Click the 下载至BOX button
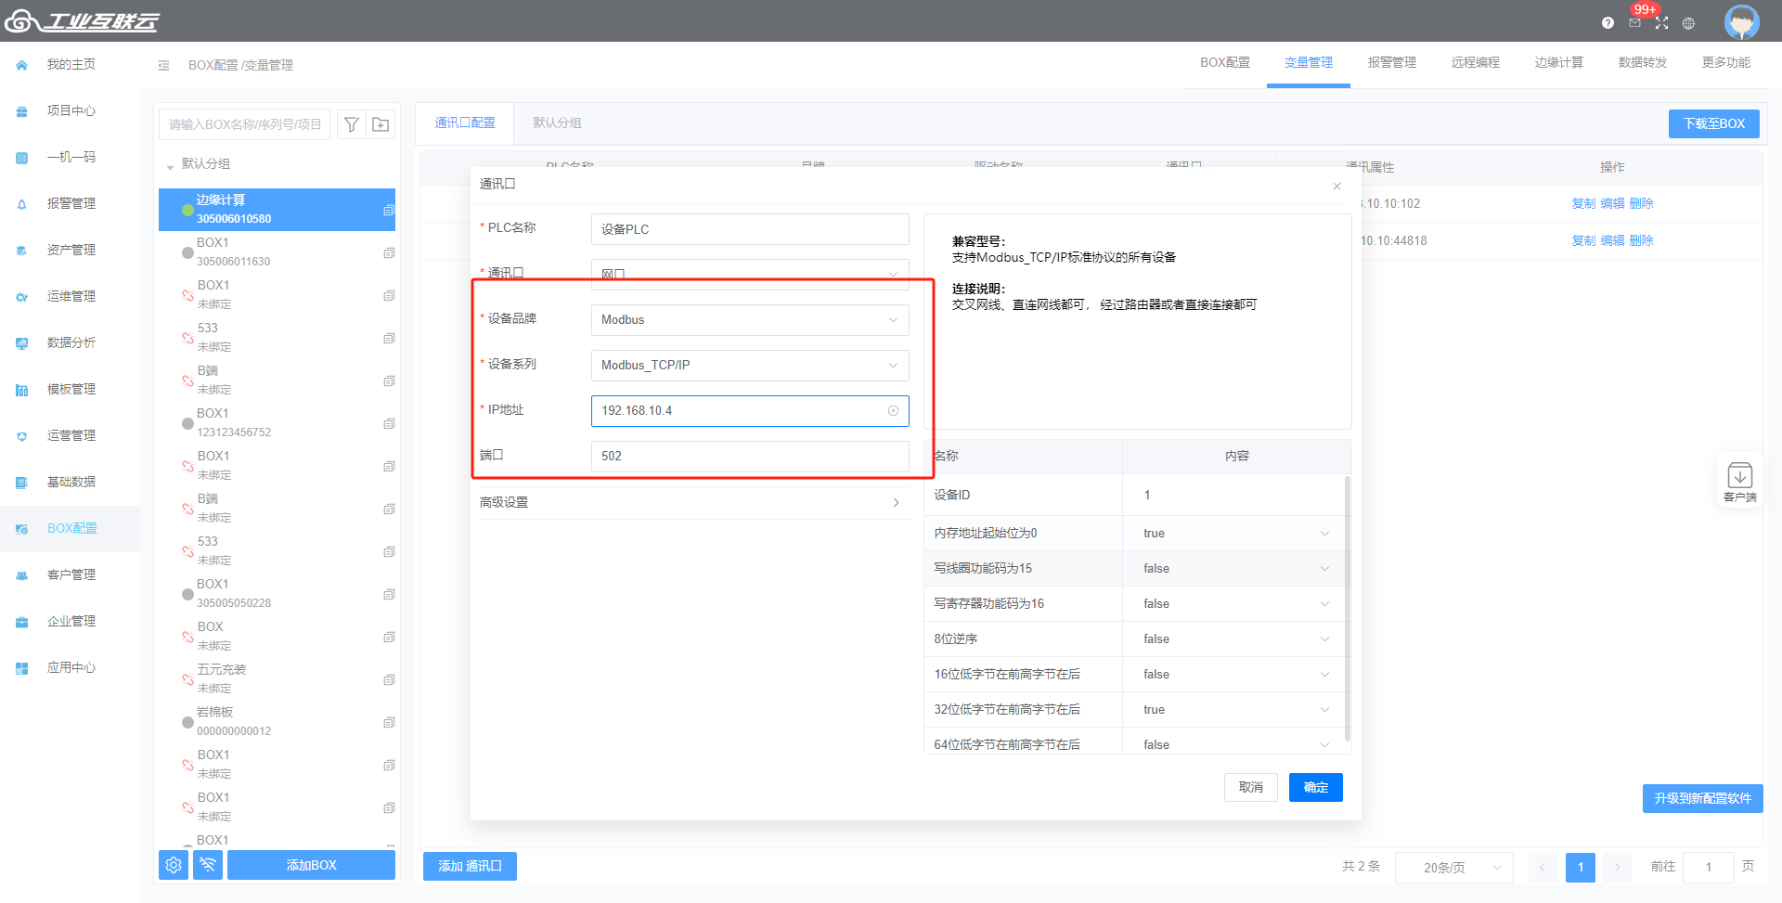 pyautogui.click(x=1713, y=123)
